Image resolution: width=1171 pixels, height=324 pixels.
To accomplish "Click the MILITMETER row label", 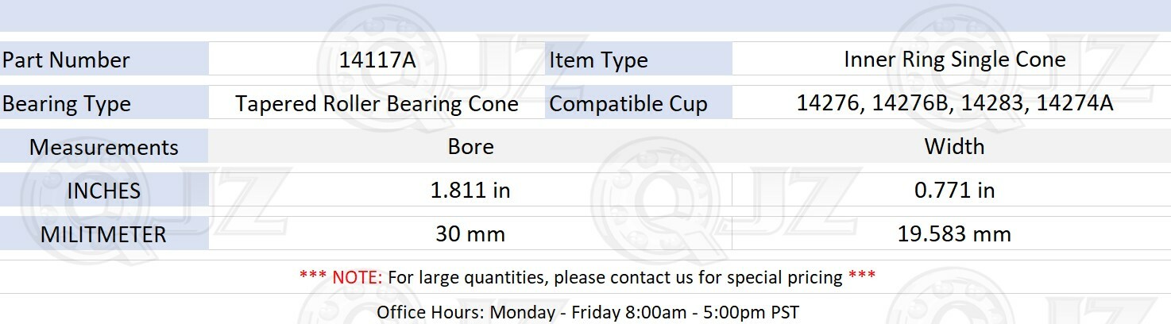I will (x=104, y=234).
